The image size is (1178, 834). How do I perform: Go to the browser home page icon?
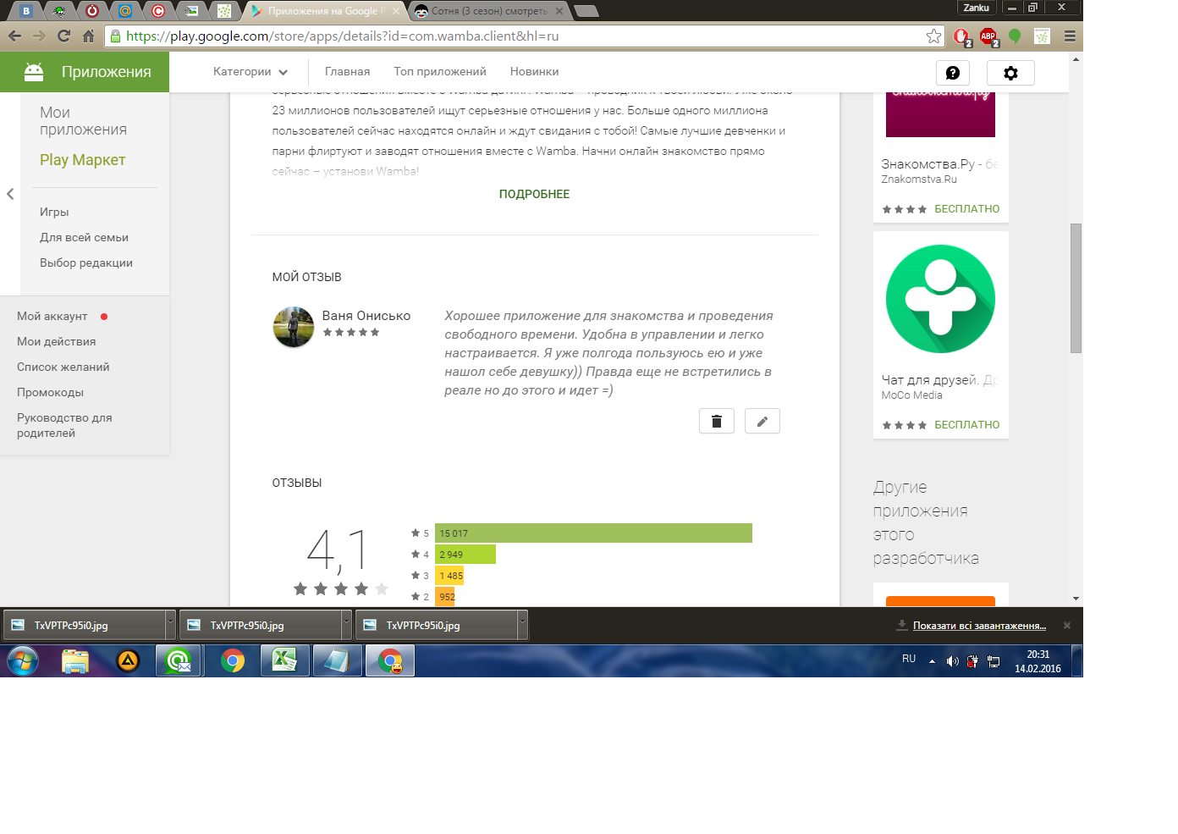pyautogui.click(x=88, y=36)
